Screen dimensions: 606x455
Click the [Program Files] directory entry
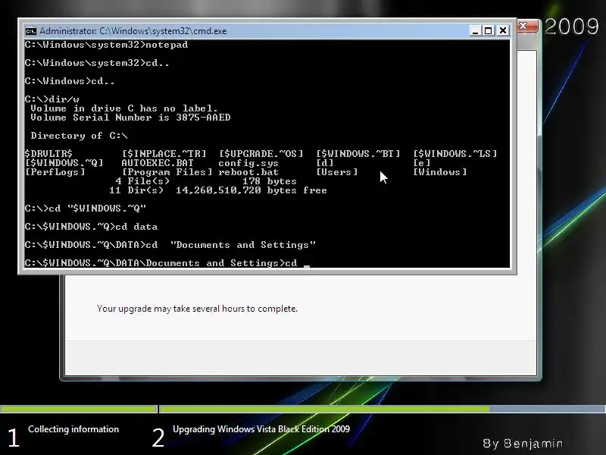pos(167,172)
